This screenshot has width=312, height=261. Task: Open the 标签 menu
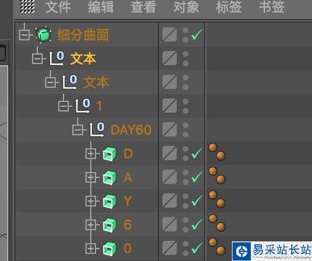tap(229, 7)
